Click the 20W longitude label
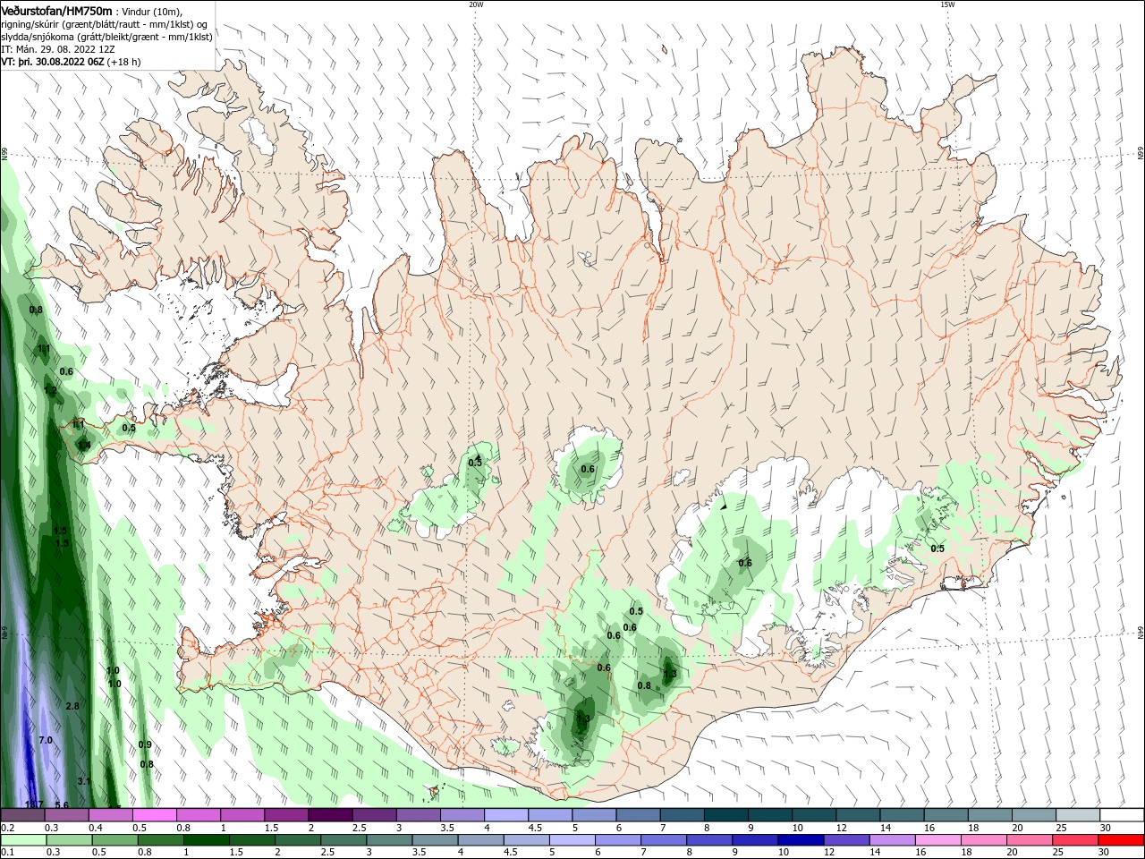Viewport: 1145px width, 859px height. (476, 4)
